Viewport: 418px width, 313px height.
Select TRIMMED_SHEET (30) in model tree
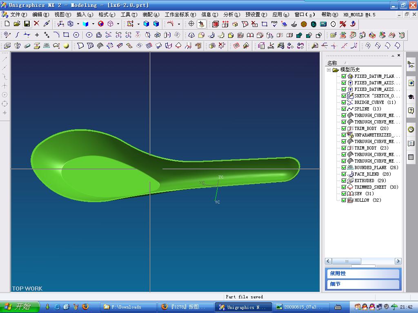(x=376, y=187)
